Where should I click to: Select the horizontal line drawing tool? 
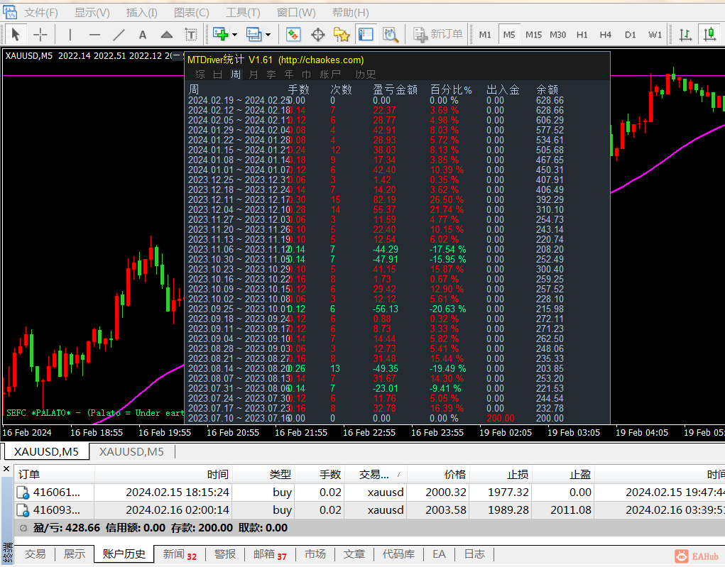[x=94, y=35]
